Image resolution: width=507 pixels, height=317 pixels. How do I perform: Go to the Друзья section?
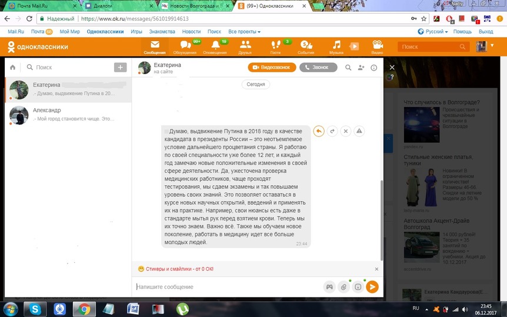tap(245, 46)
